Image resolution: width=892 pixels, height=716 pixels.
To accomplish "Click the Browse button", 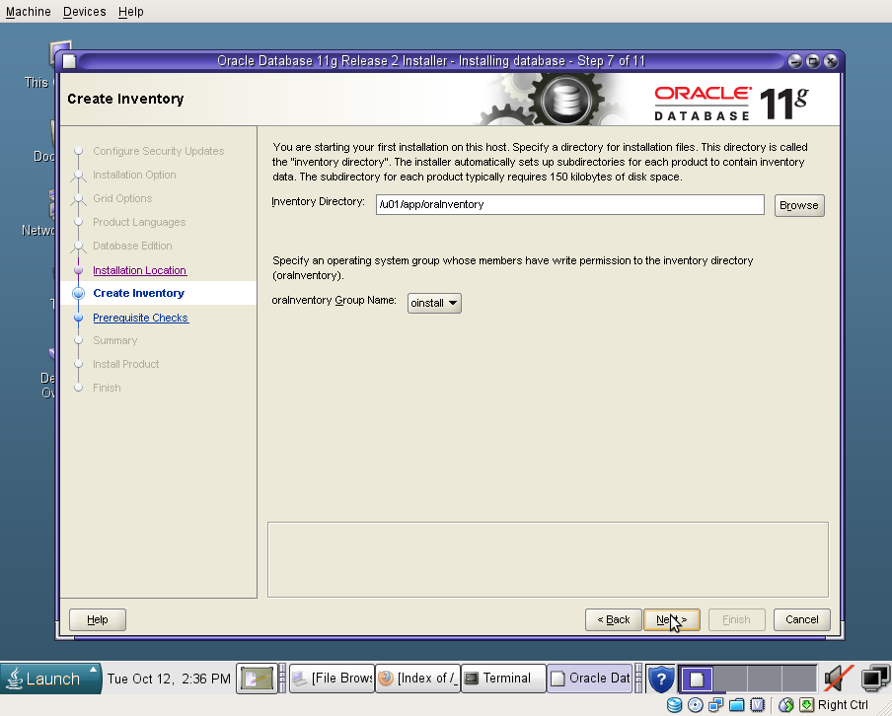I will point(798,205).
